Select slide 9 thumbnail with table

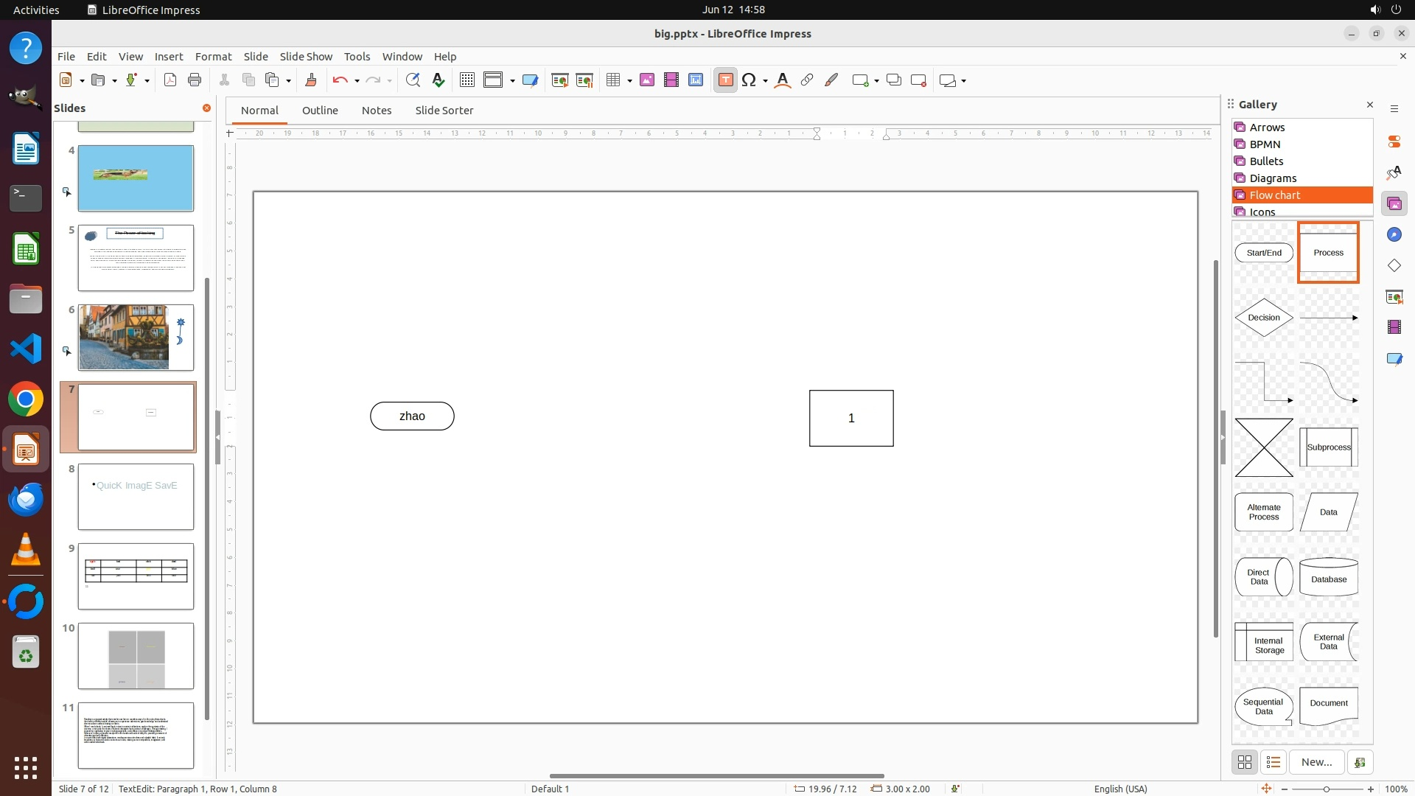point(136,576)
